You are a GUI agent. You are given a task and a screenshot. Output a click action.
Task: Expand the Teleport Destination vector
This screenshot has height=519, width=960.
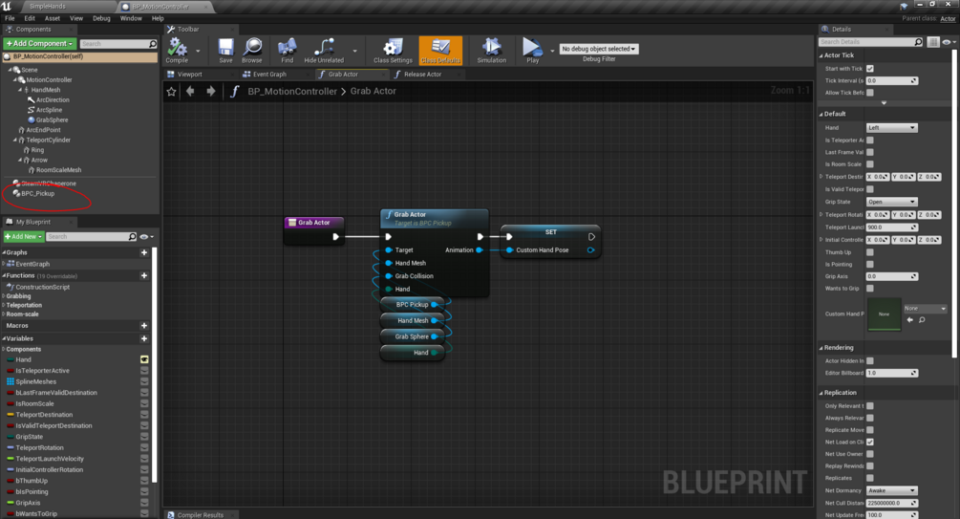(x=821, y=177)
